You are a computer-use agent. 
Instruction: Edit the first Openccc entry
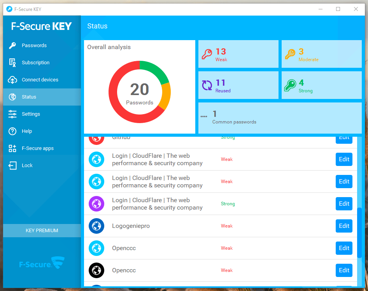click(344, 248)
